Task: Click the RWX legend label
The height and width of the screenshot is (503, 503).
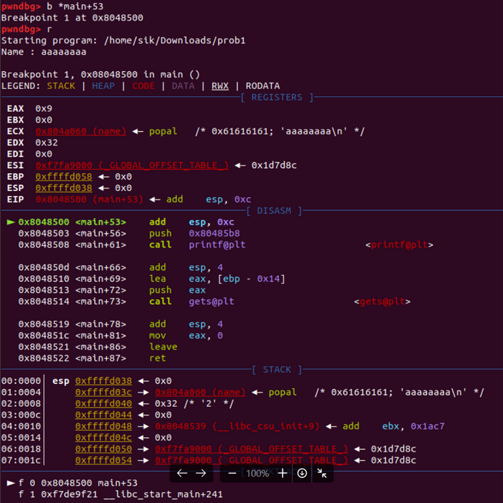Action: point(220,86)
